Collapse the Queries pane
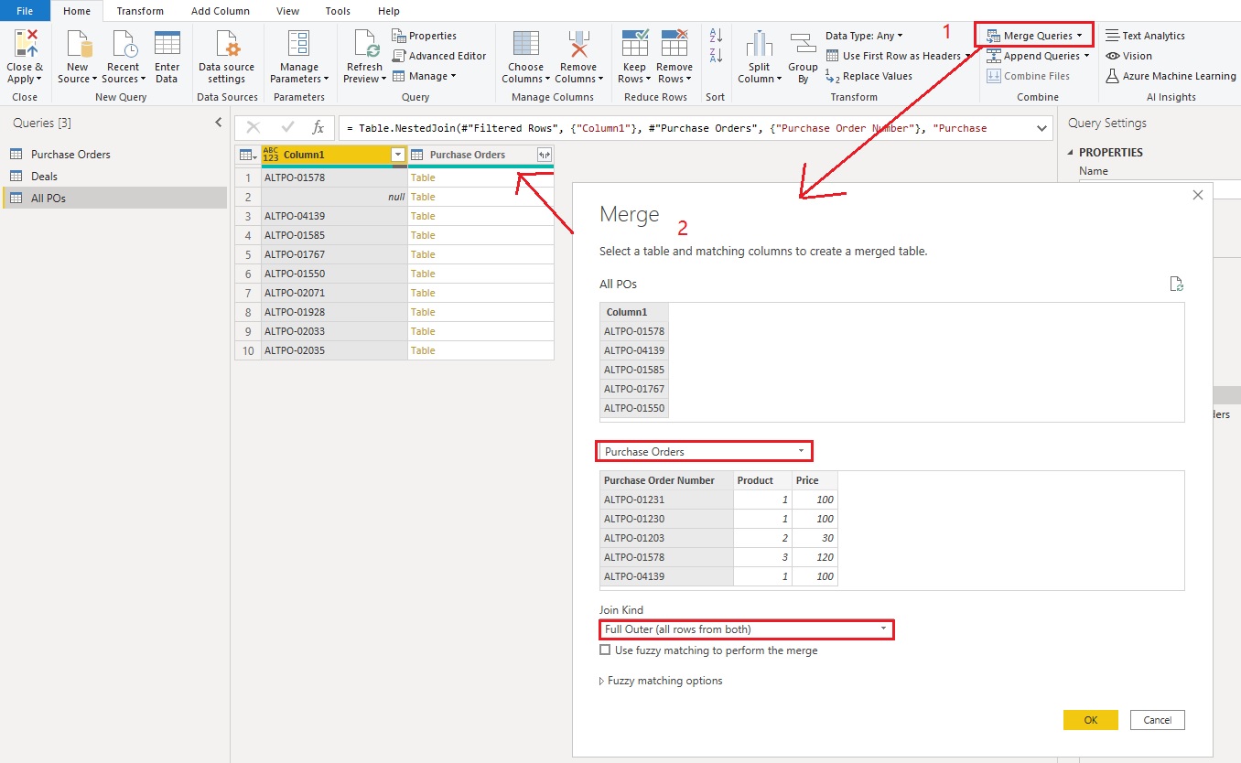Screen dimensions: 1241x763 coord(218,123)
